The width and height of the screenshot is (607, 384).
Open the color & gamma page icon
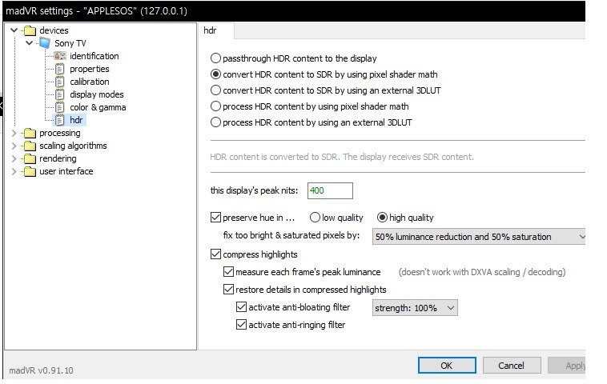(x=59, y=107)
